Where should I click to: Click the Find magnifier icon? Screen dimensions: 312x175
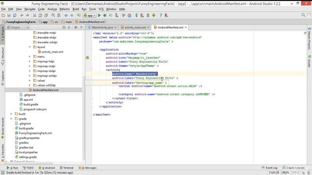click(x=53, y=15)
